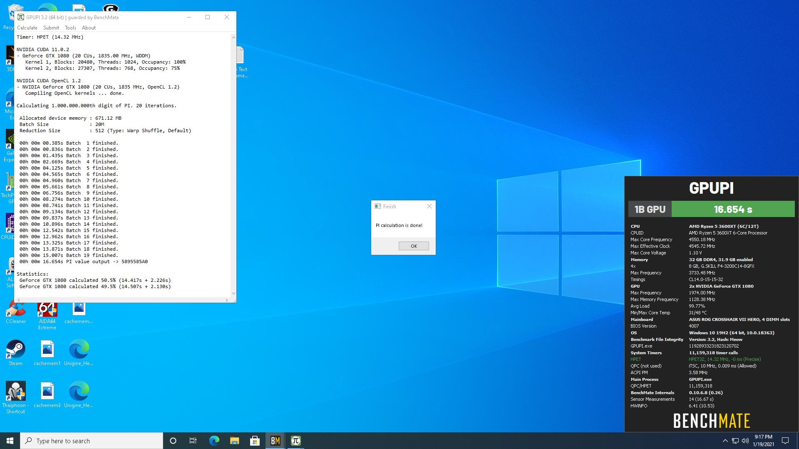Open the volume control in tray
This screenshot has height=449, width=799.
(x=745, y=441)
